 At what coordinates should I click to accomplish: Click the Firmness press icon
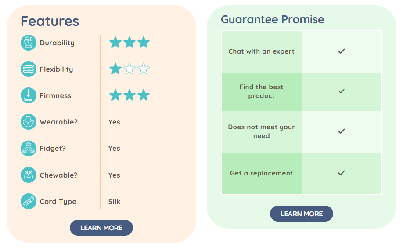tap(29, 95)
